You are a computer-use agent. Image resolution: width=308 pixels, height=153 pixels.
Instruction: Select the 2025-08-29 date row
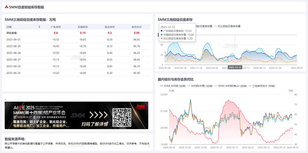(77, 46)
